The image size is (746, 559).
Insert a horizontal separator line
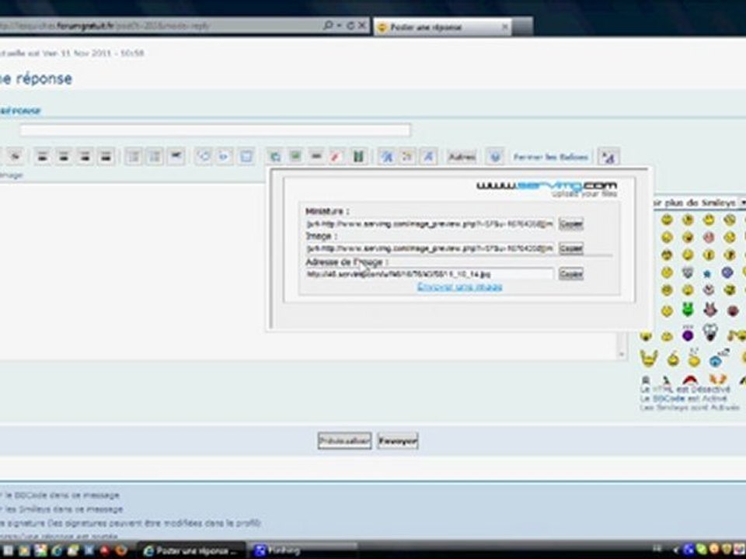point(176,156)
